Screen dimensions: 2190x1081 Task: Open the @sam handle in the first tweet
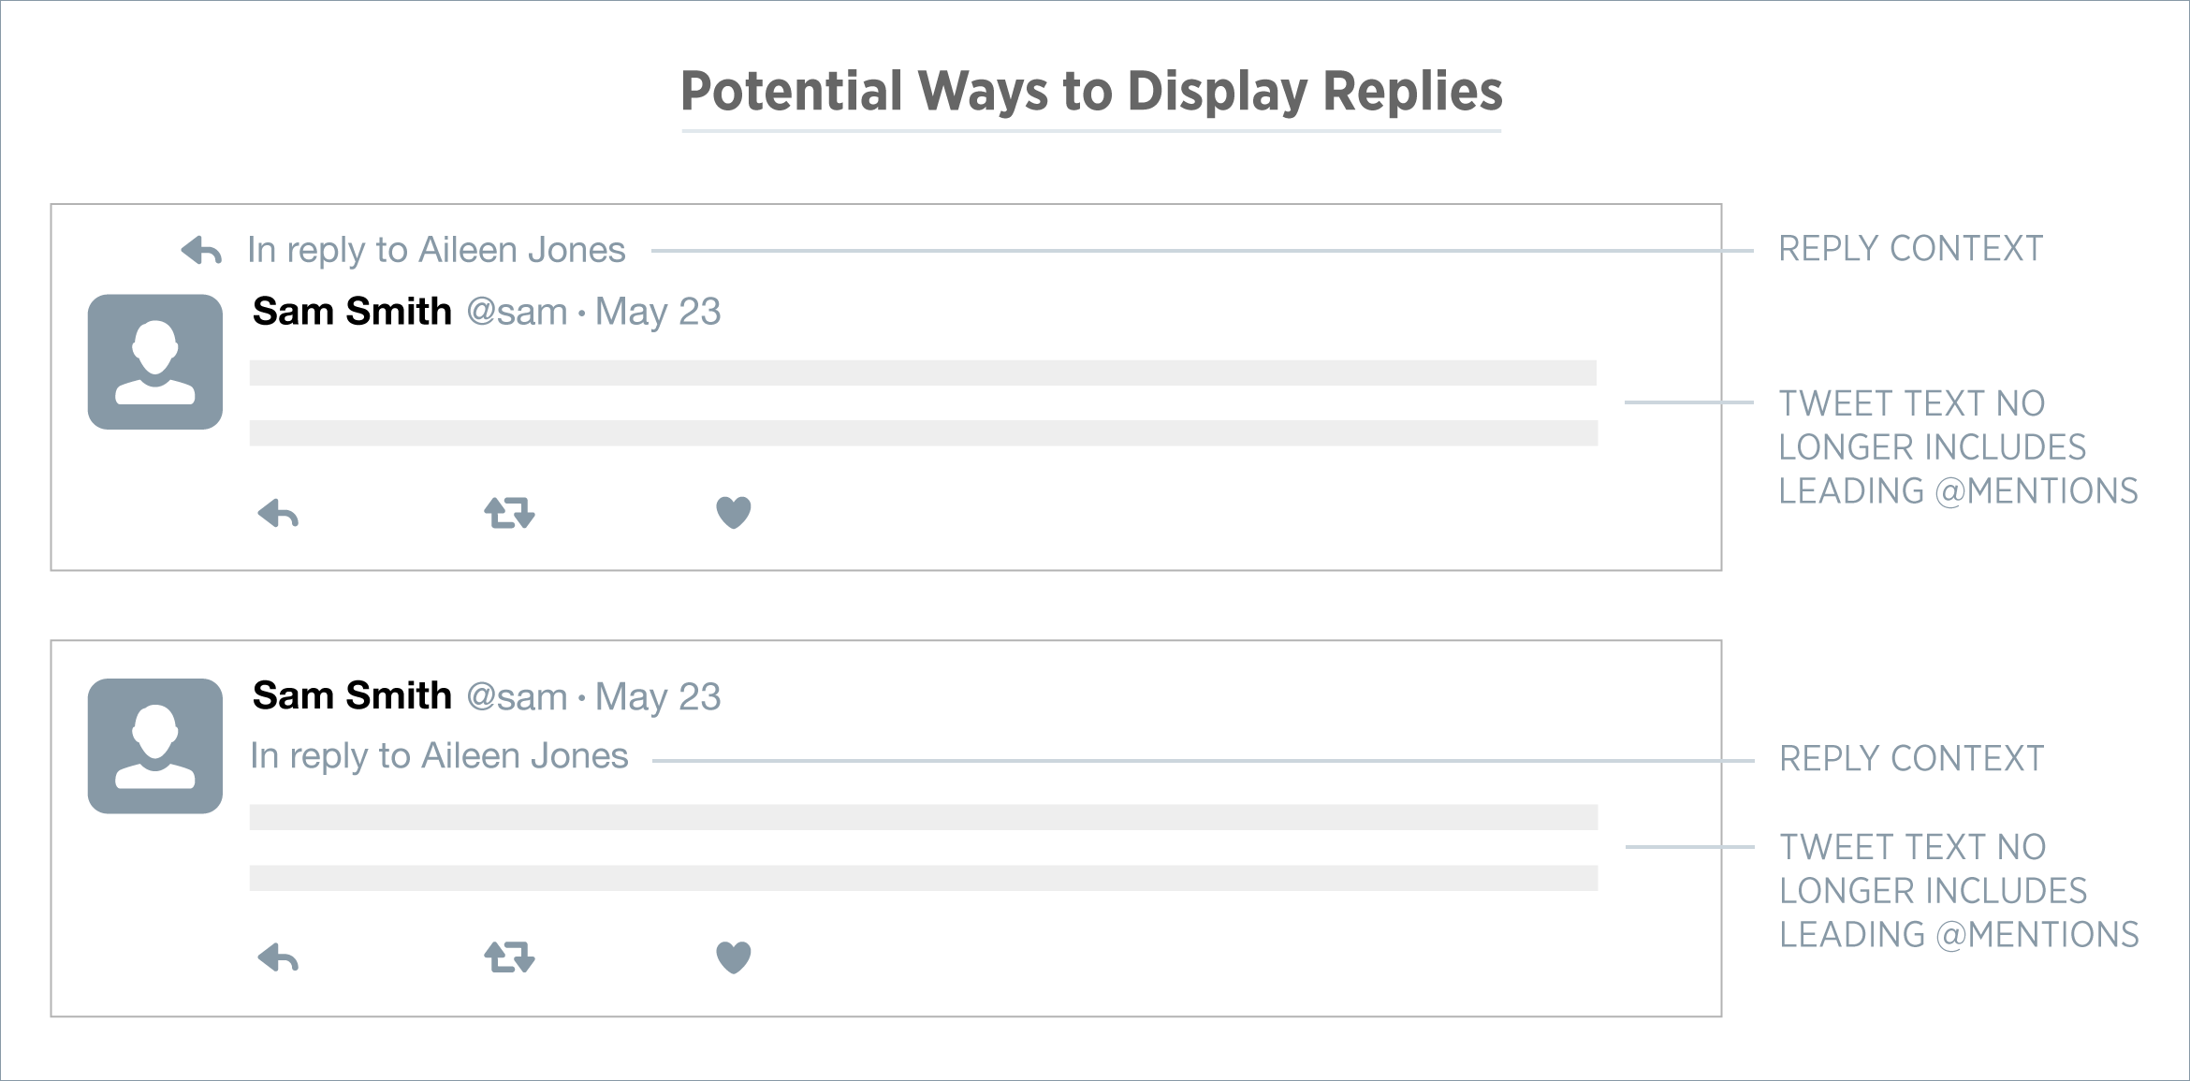(x=517, y=313)
